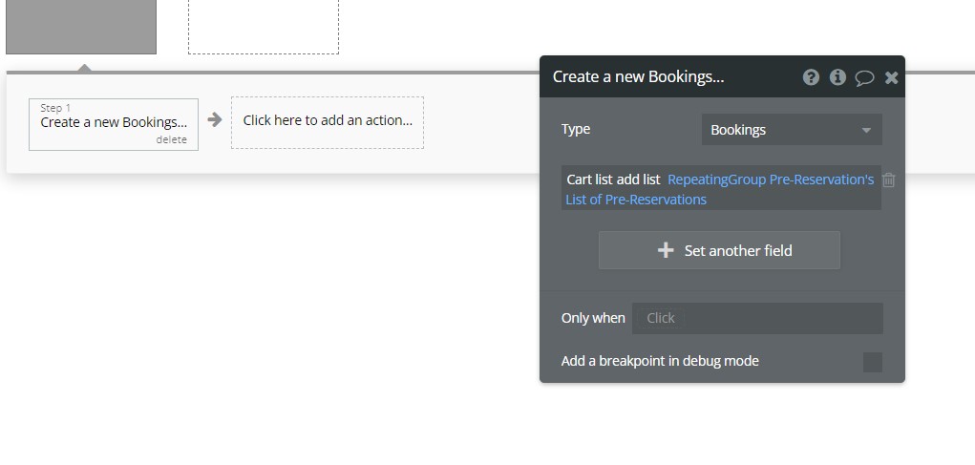Viewport: 975px width, 465px height.
Task: Click the arrow icon after Step 1
Action: click(215, 120)
